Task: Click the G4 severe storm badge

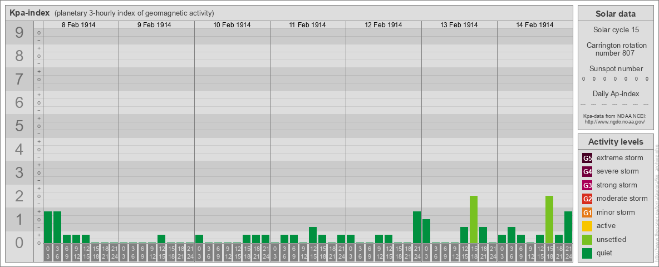Action: (587, 172)
